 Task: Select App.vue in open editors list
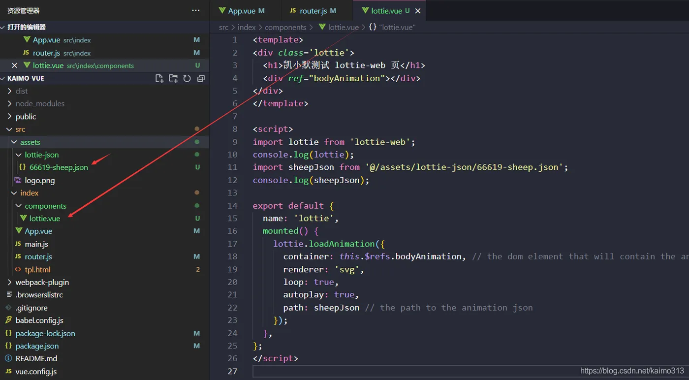[46, 40]
